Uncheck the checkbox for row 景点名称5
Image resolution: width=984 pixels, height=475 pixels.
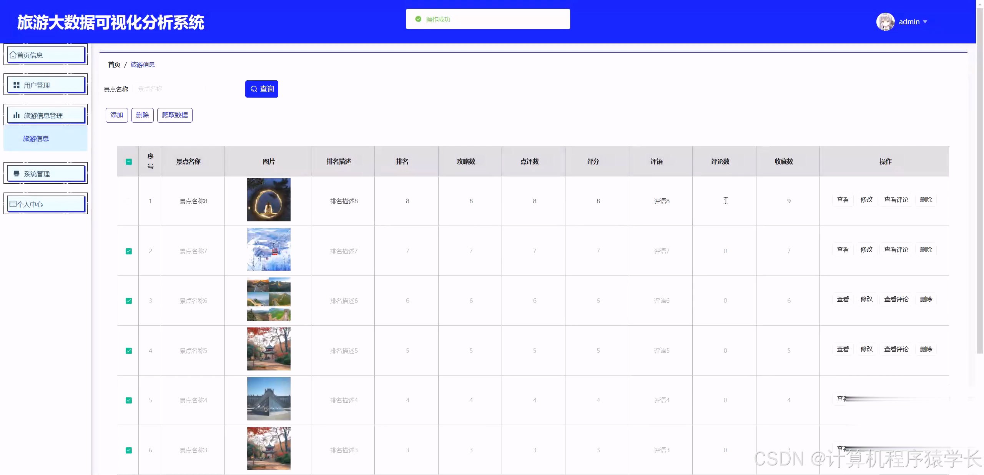point(129,351)
